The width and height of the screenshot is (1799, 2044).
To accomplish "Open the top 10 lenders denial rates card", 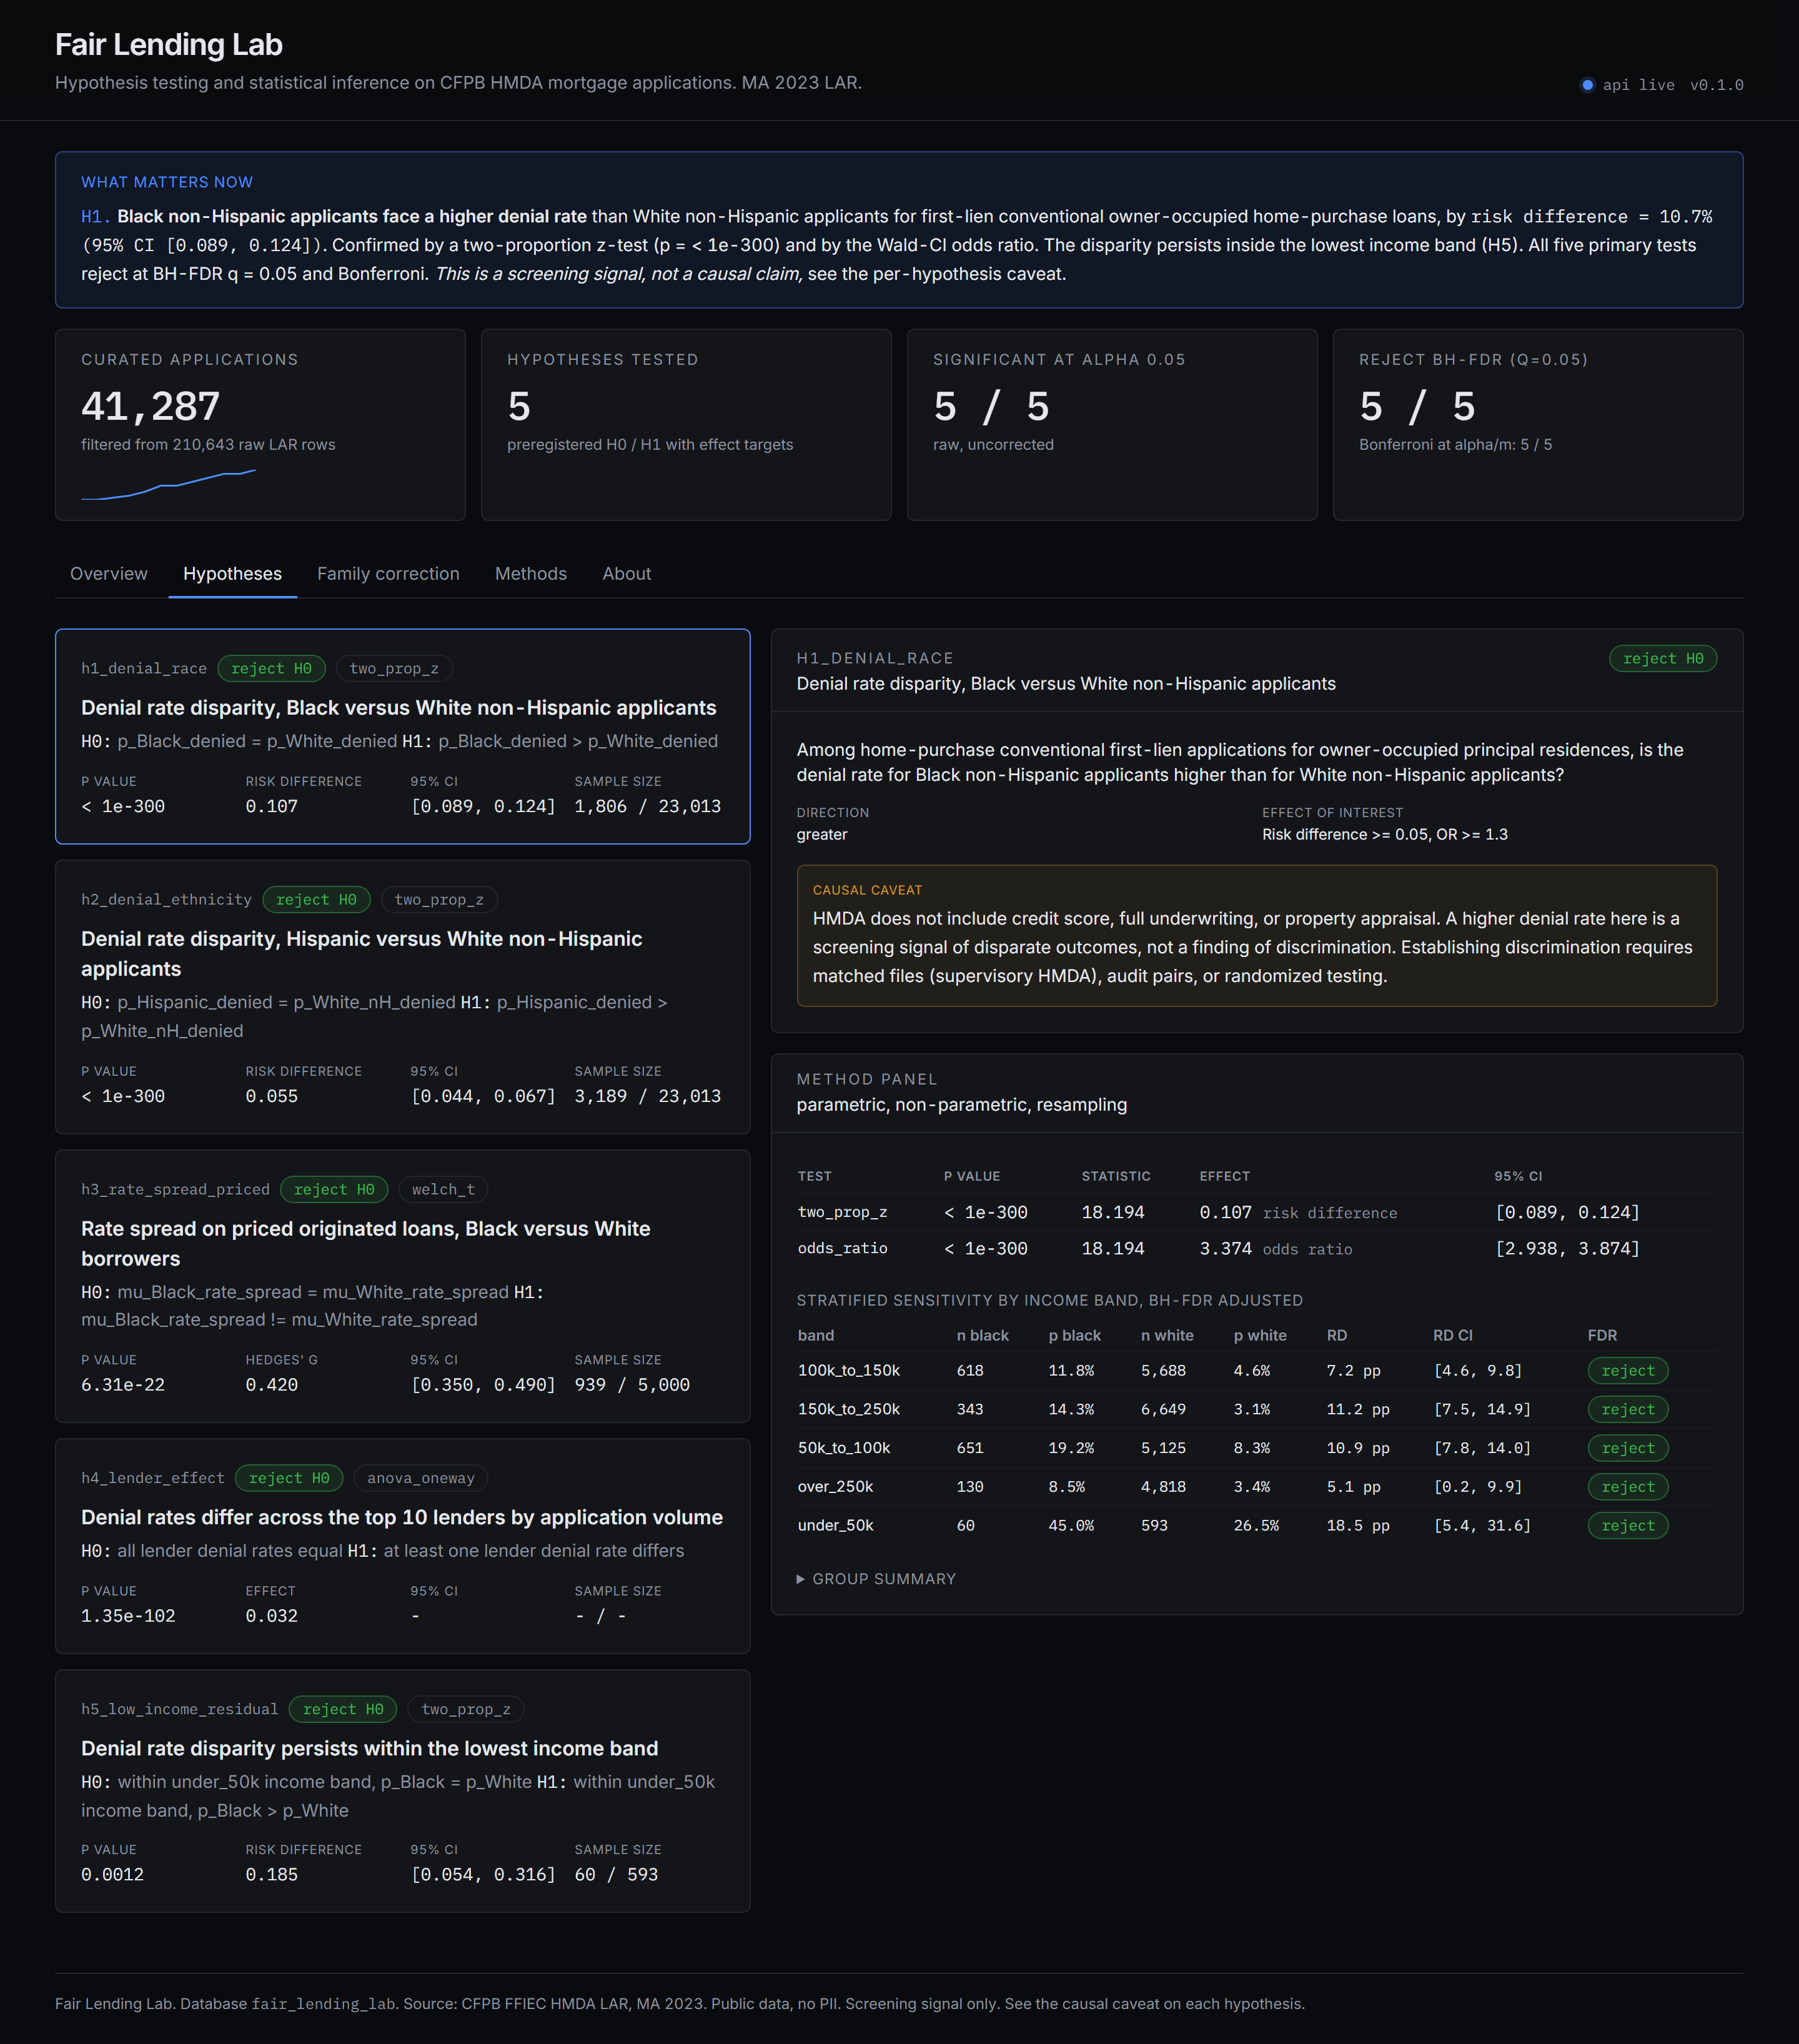I will 402,1546.
